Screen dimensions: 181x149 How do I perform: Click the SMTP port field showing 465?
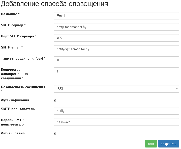[116, 38]
